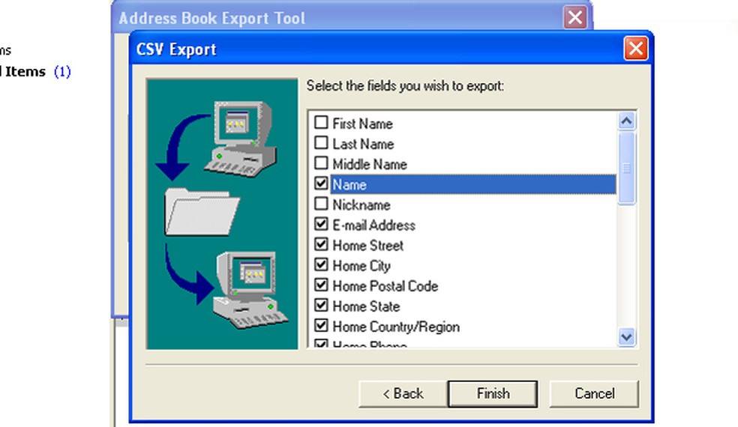738x427 pixels.
Task: Check the Last Name checkbox
Action: click(321, 143)
